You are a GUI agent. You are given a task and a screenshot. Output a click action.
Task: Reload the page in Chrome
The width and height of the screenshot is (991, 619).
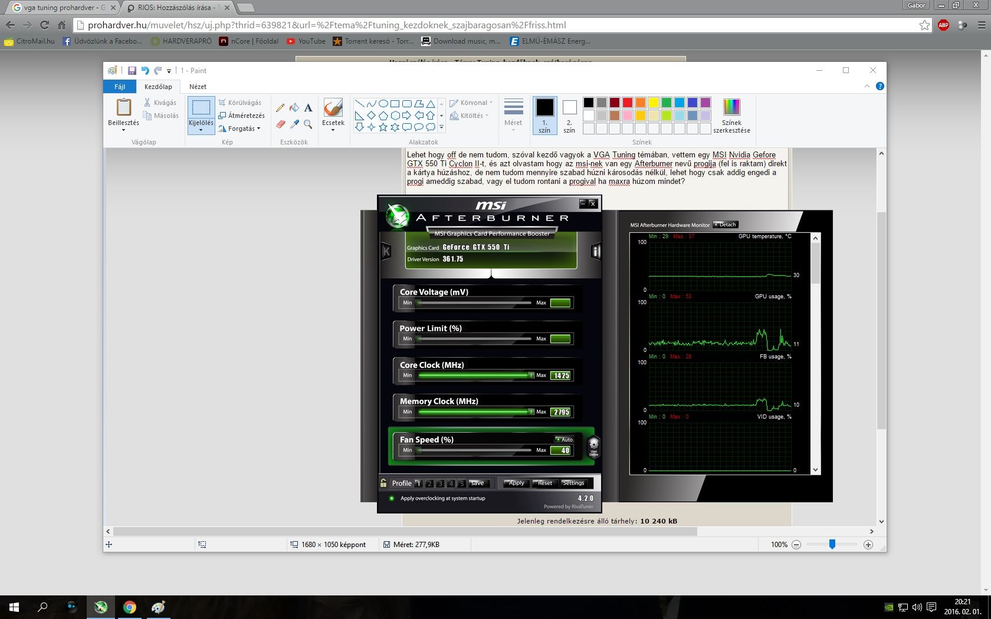coord(44,25)
